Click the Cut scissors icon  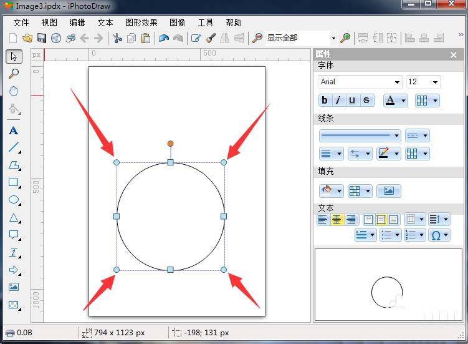click(117, 38)
